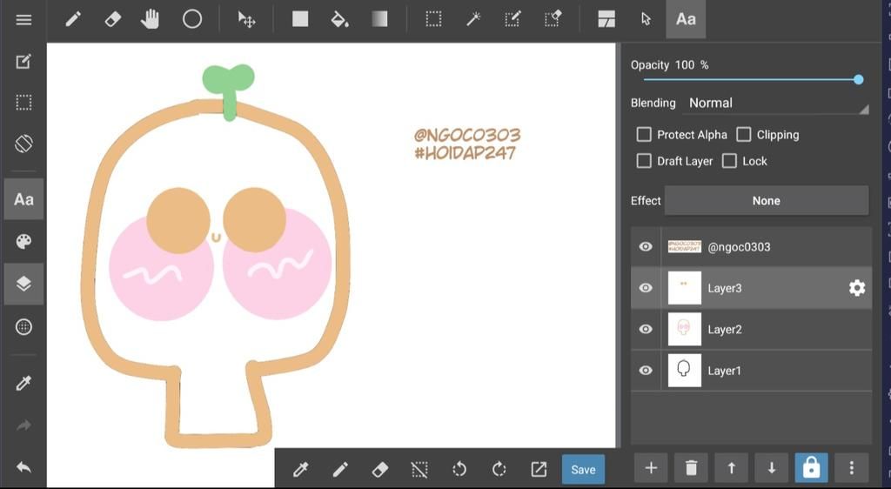Image resolution: width=891 pixels, height=489 pixels.
Task: Select the Move transform tool
Action: [x=246, y=20]
